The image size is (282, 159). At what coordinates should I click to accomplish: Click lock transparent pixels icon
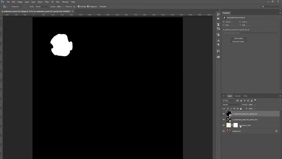[228, 109]
